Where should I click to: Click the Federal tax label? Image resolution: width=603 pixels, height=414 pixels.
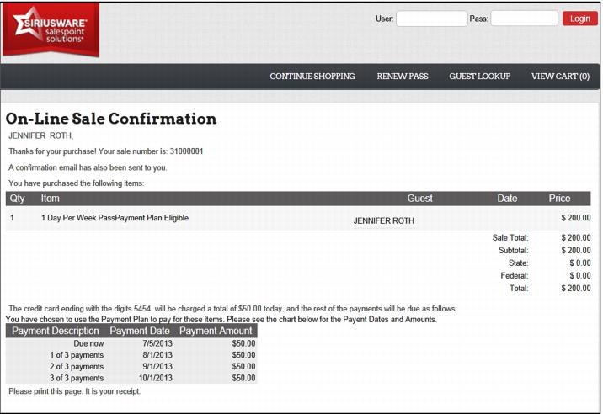click(515, 276)
